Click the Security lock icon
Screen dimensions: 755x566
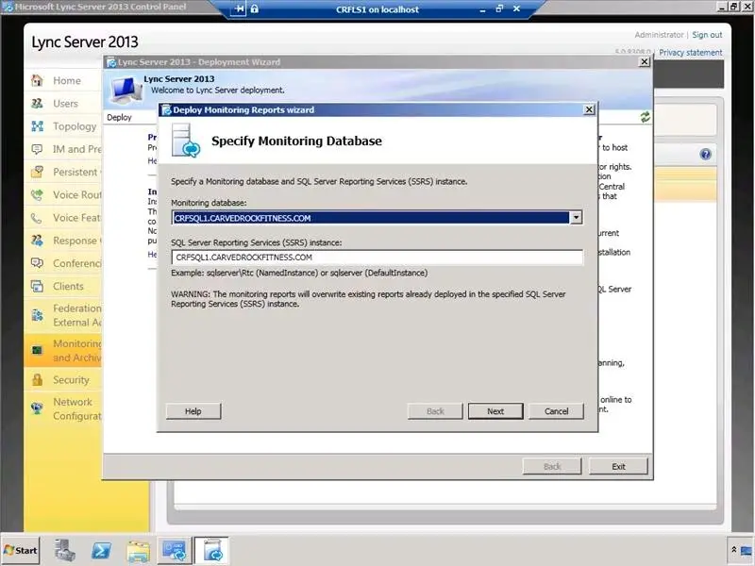(x=37, y=380)
